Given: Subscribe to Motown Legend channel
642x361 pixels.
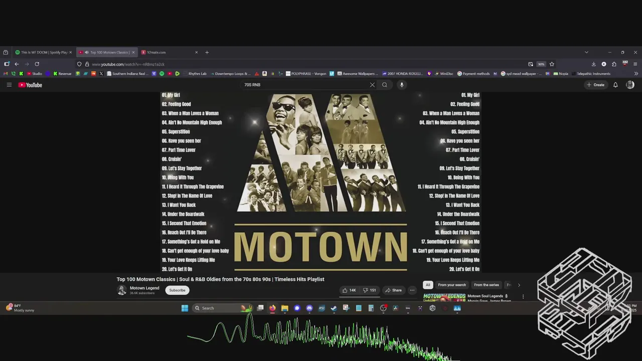Looking at the screenshot, I should (177, 290).
